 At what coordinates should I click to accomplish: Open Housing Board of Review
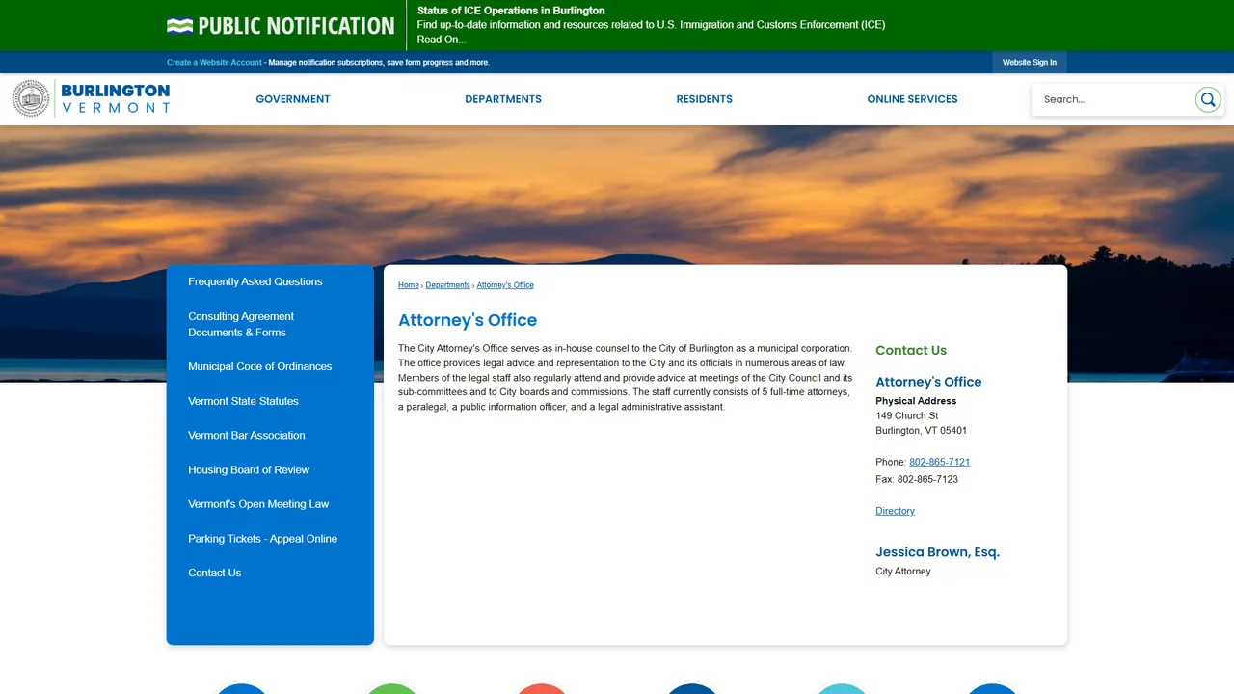click(249, 470)
